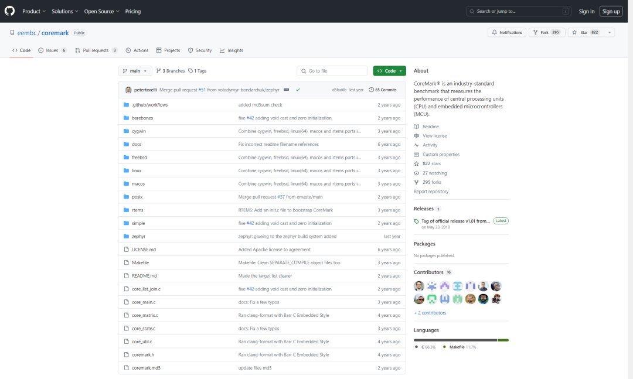The width and height of the screenshot is (633, 379).
Task: View the 3 Branches link
Action: coord(171,71)
